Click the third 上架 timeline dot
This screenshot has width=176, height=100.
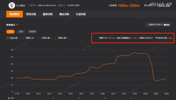[x=105, y=98]
